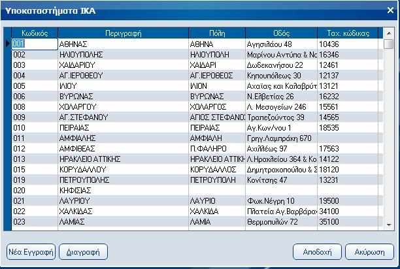Select the ΗΡΑΚΛΕΙΟ ΑΤΤΙΚΗΣ description cell

[124, 159]
